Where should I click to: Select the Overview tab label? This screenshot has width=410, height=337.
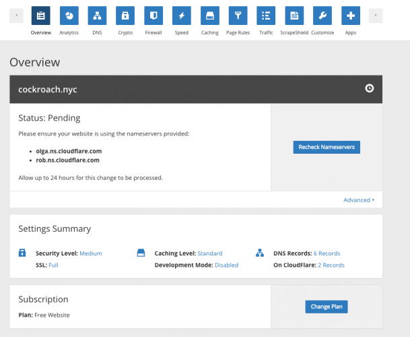(x=41, y=33)
